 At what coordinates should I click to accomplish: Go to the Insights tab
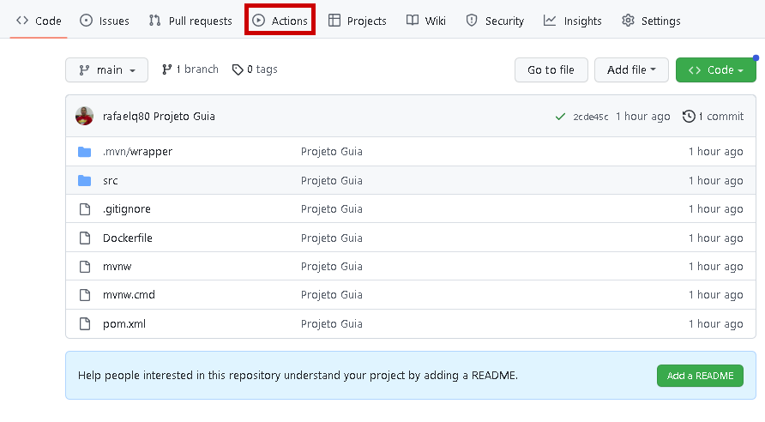click(x=573, y=21)
